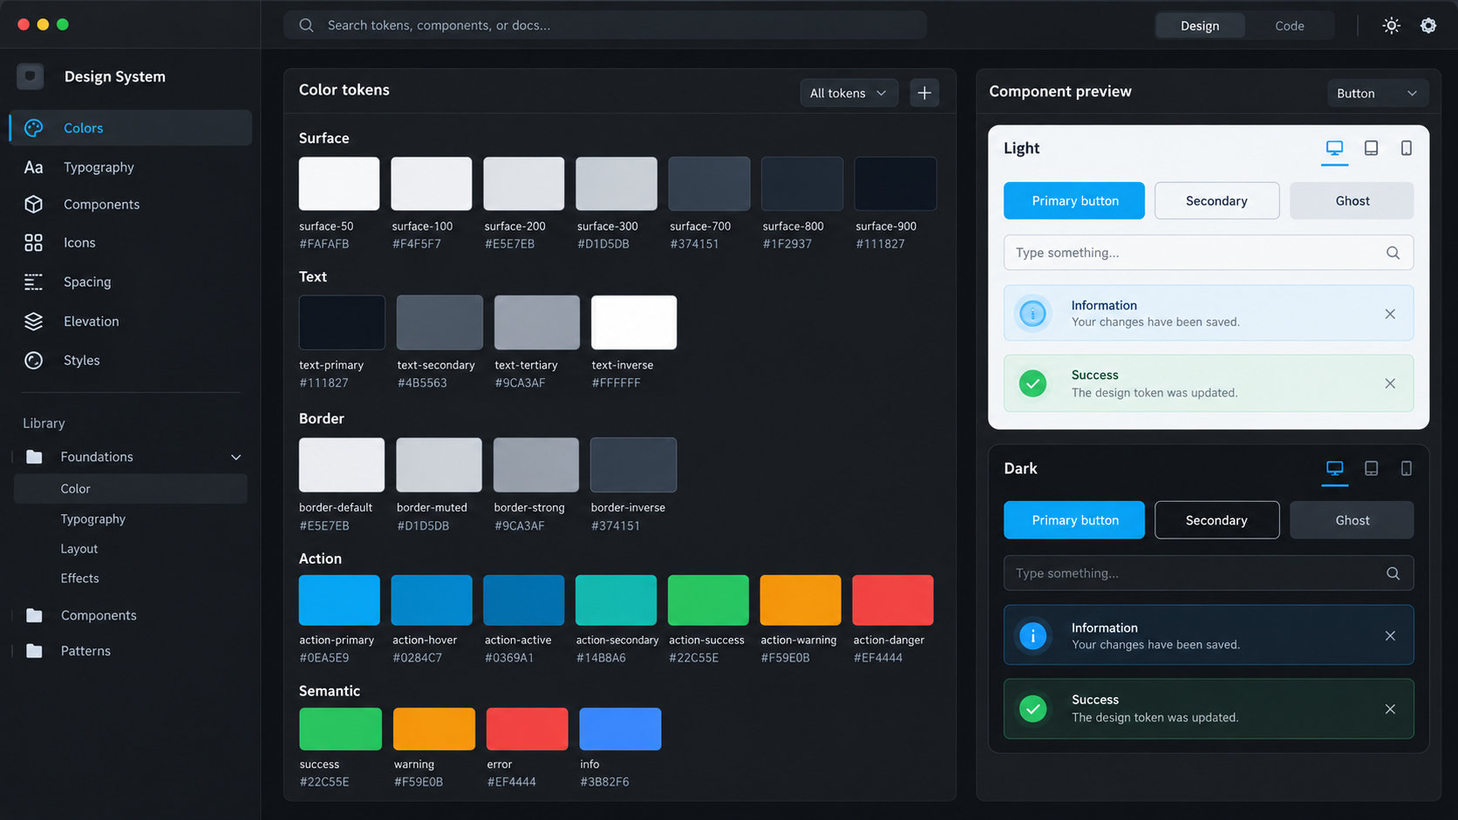Click Type something field in Dark preview
The width and height of the screenshot is (1458, 820).
click(x=1209, y=573)
